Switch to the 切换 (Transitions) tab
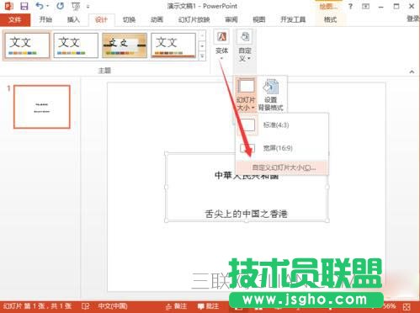 pyautogui.click(x=129, y=19)
